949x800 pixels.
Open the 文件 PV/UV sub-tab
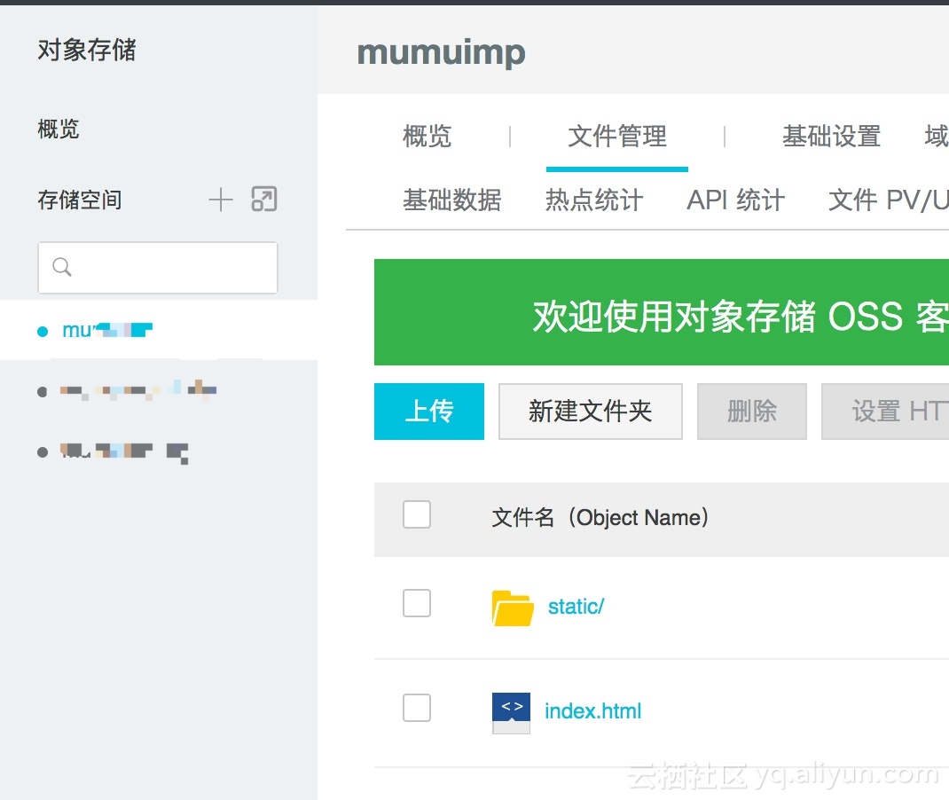888,200
